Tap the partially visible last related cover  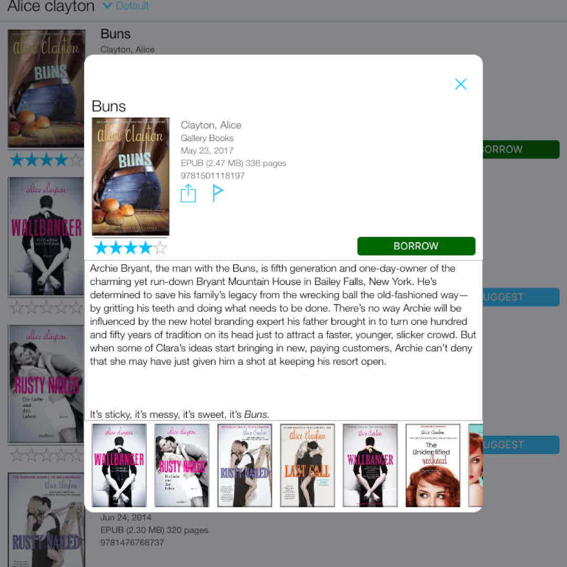(x=476, y=465)
